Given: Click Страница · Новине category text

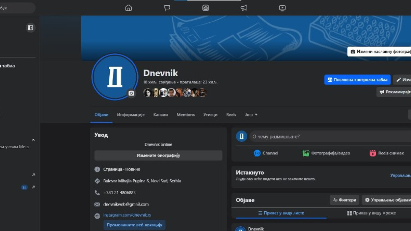Looking at the screenshot, I should 122,169.
